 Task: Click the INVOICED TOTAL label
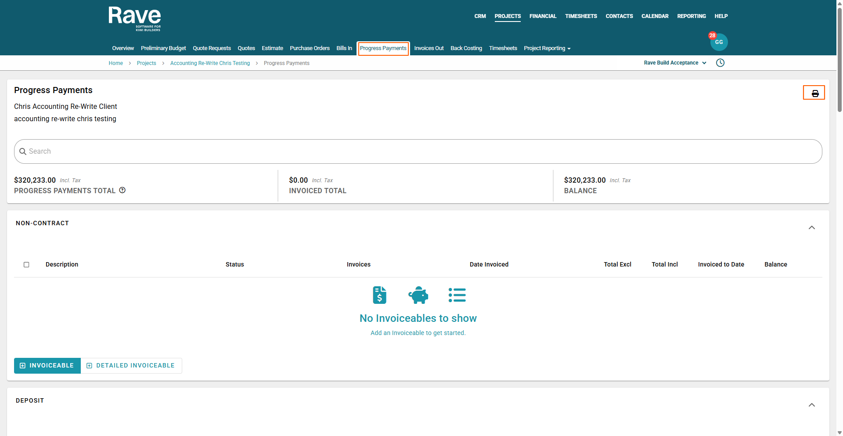[x=318, y=191]
